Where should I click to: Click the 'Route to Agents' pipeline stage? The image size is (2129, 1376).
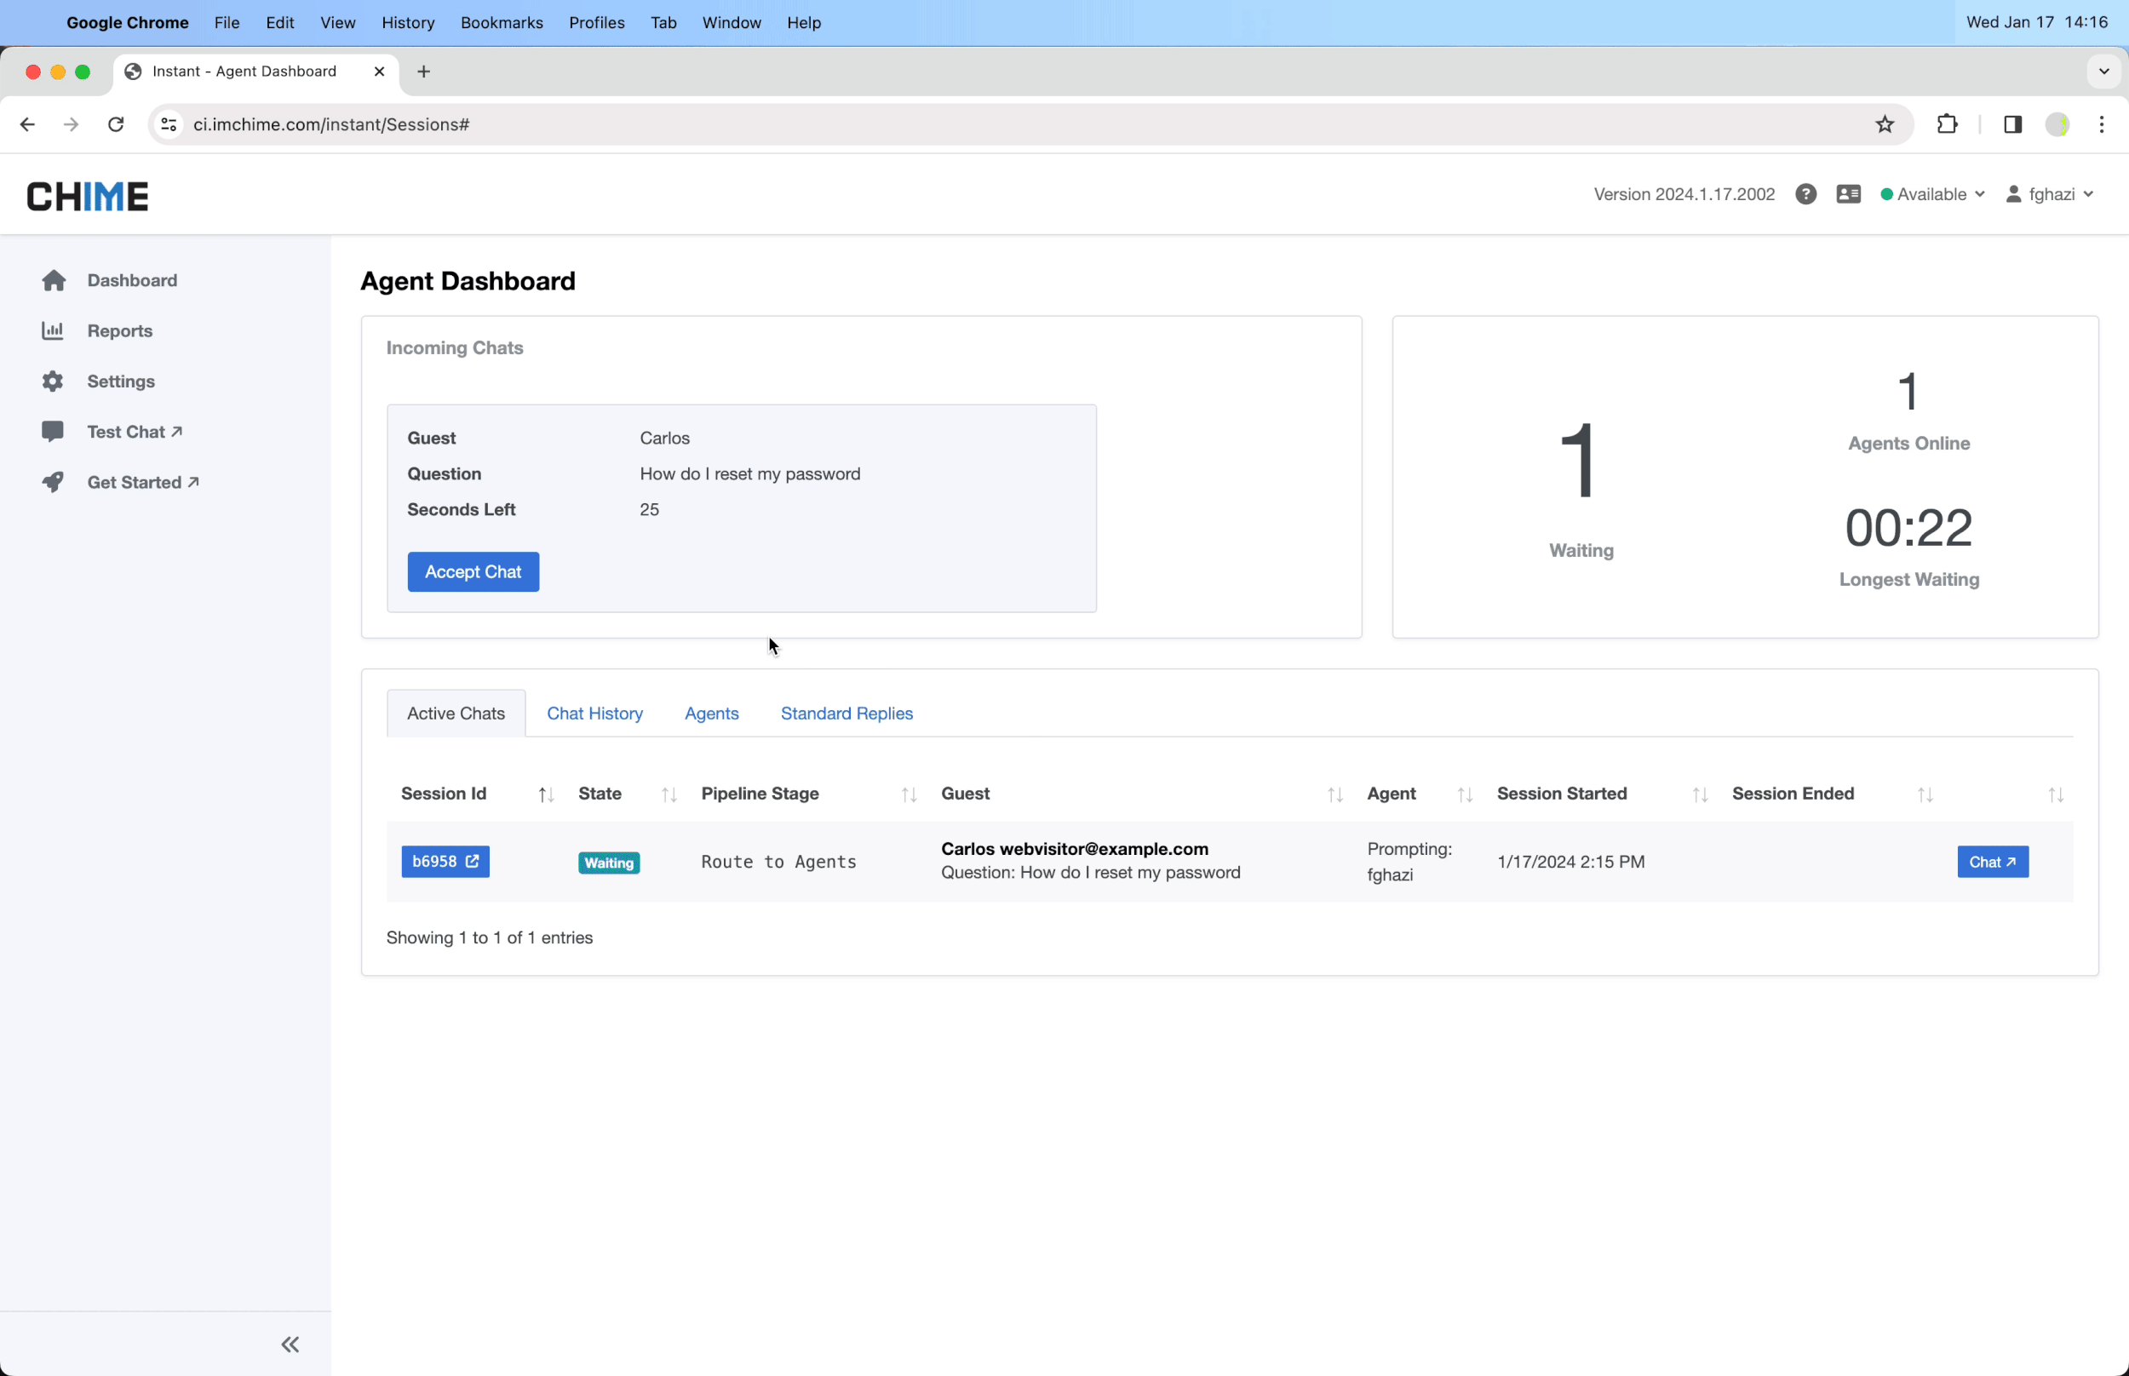tap(778, 862)
